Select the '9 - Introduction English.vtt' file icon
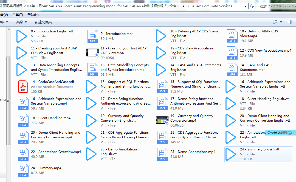The height and width of the screenshot is (182, 296). pyautogui.click(x=22, y=36)
